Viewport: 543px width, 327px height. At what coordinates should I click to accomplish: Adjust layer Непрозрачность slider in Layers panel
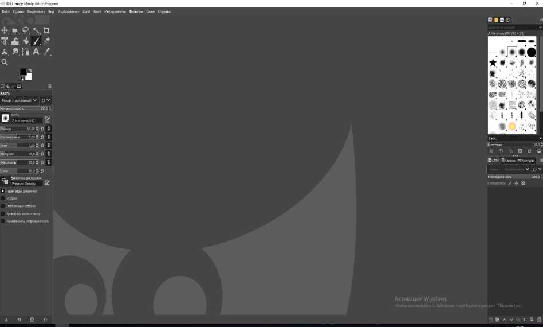[x=515, y=177]
